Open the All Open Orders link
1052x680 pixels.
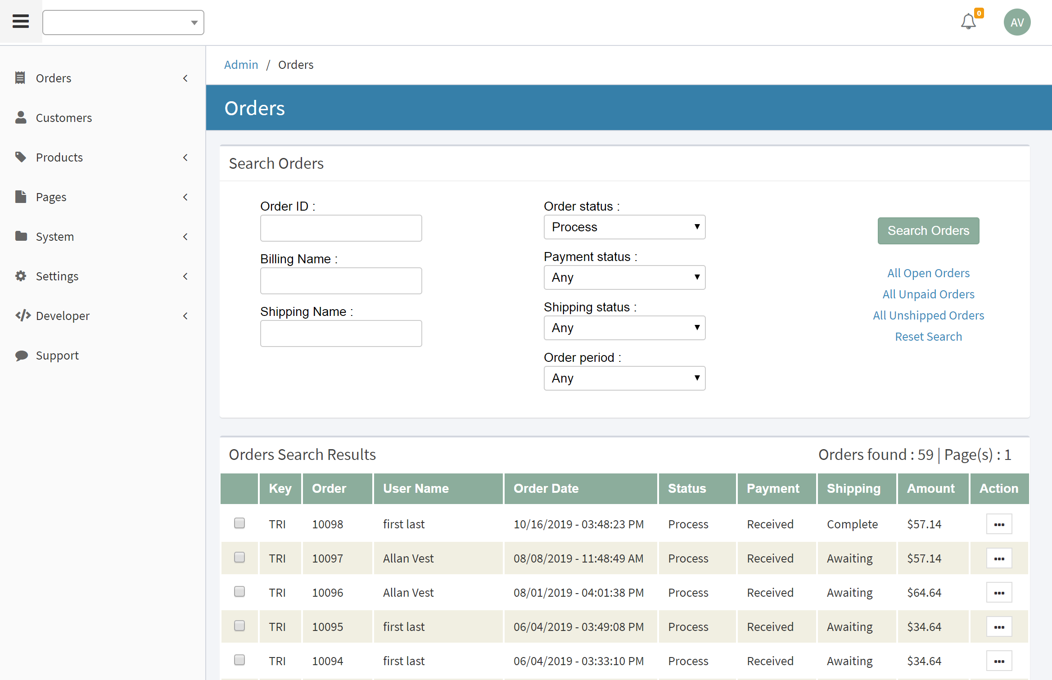coord(928,273)
